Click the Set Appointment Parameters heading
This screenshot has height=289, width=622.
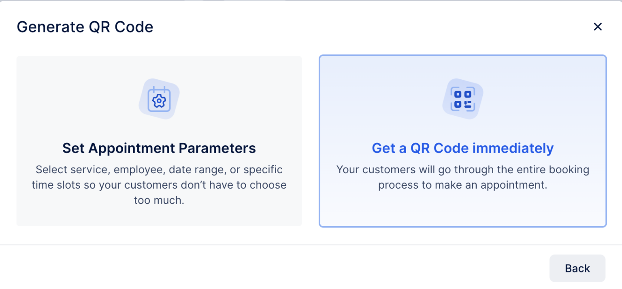click(x=159, y=148)
